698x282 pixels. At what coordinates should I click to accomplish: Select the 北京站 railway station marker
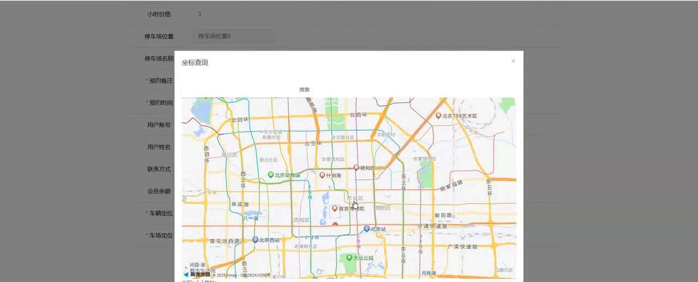(x=366, y=229)
